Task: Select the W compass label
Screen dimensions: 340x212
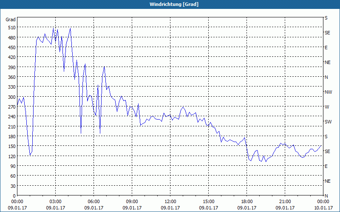Action: [x=327, y=107]
